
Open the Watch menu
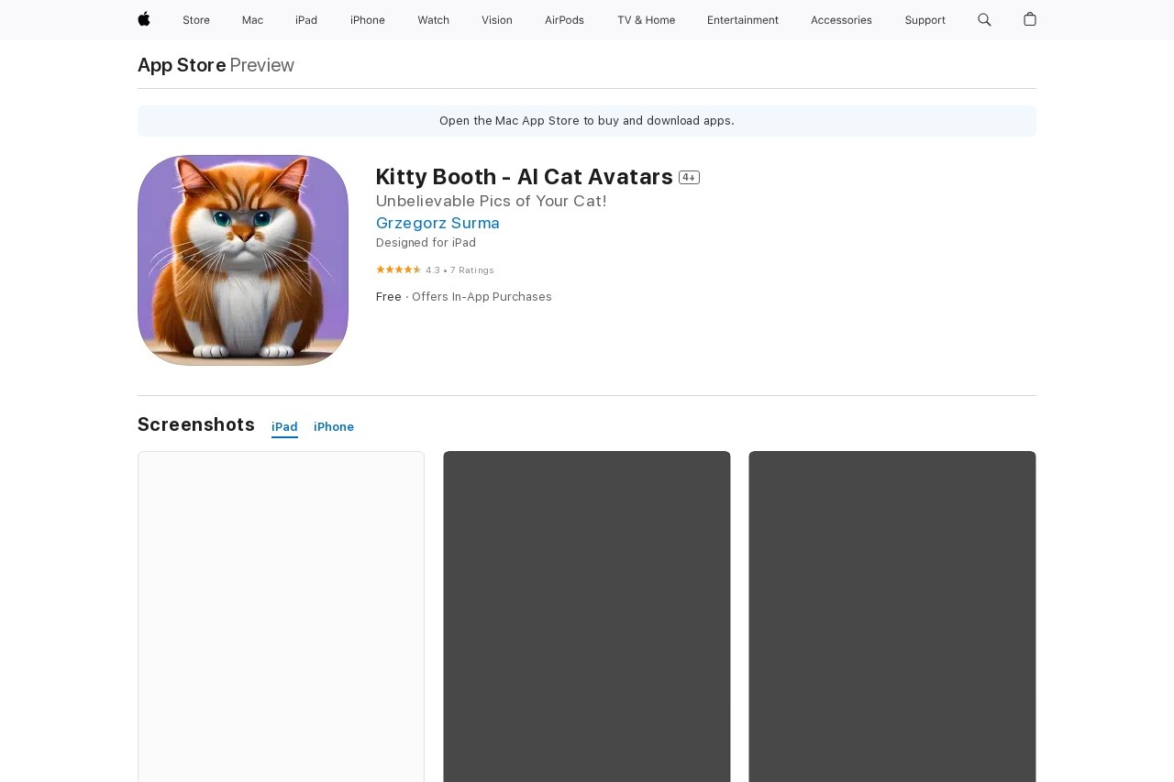pyautogui.click(x=433, y=20)
